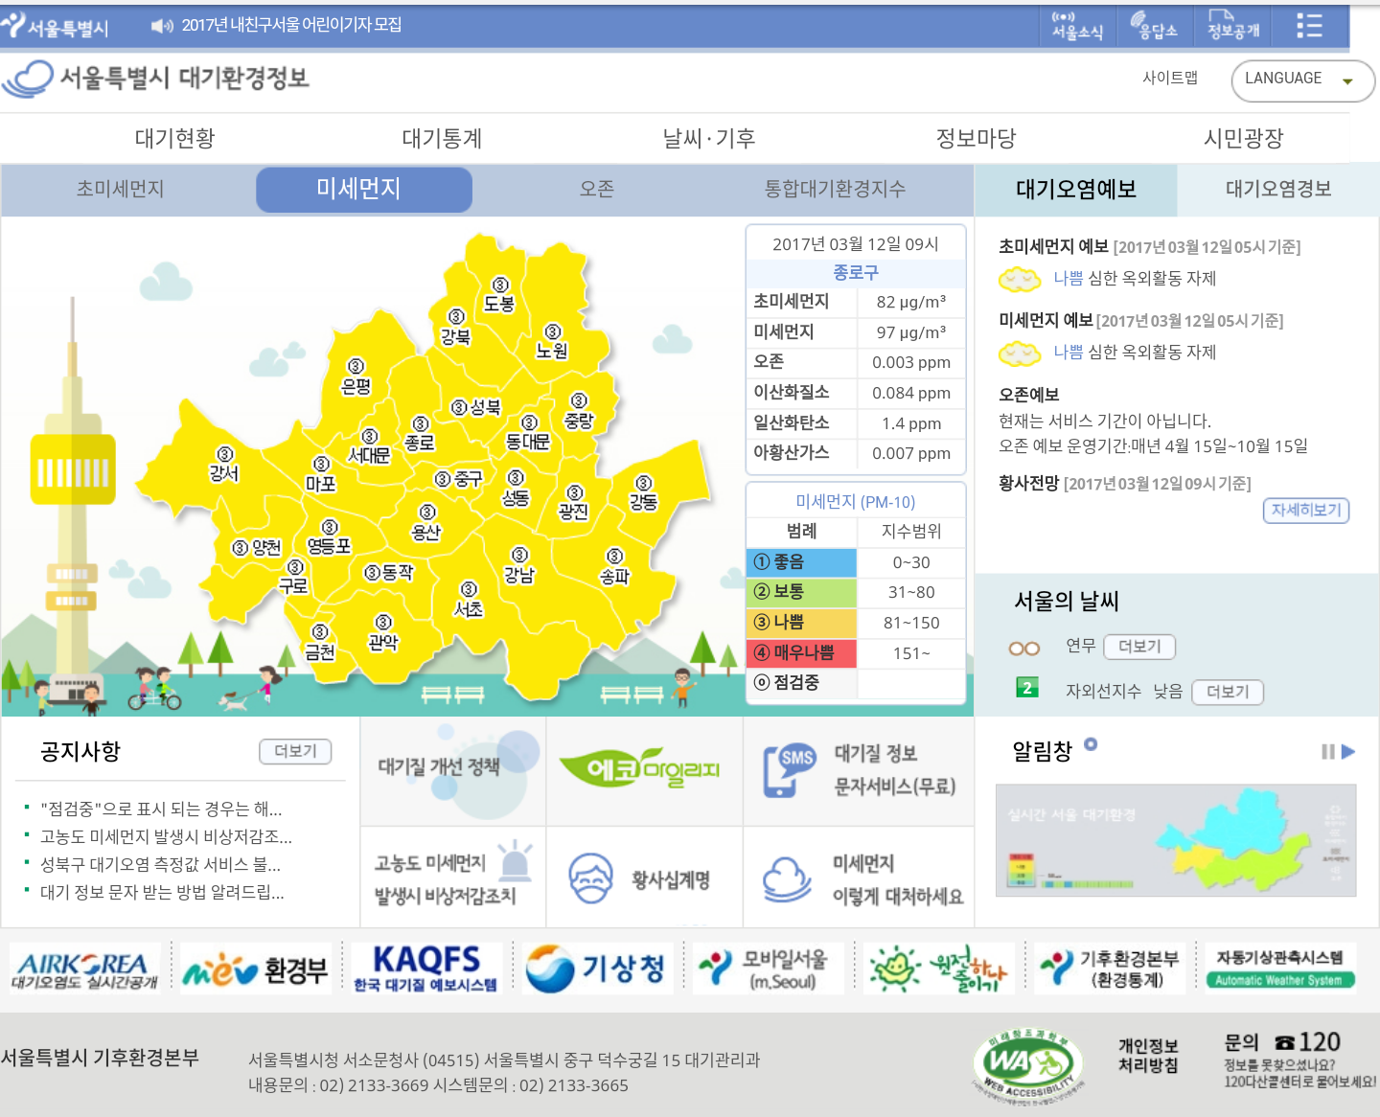This screenshot has height=1117, width=1380.
Task: Open the 대기통계 menu
Action: [x=442, y=139]
